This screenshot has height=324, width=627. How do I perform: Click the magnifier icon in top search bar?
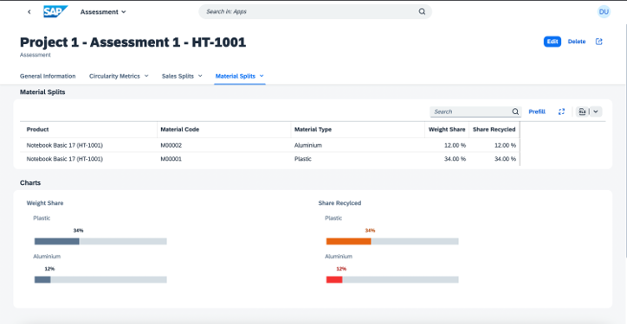click(x=422, y=11)
